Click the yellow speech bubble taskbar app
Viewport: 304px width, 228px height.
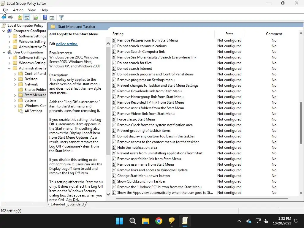pyautogui.click(x=172, y=221)
